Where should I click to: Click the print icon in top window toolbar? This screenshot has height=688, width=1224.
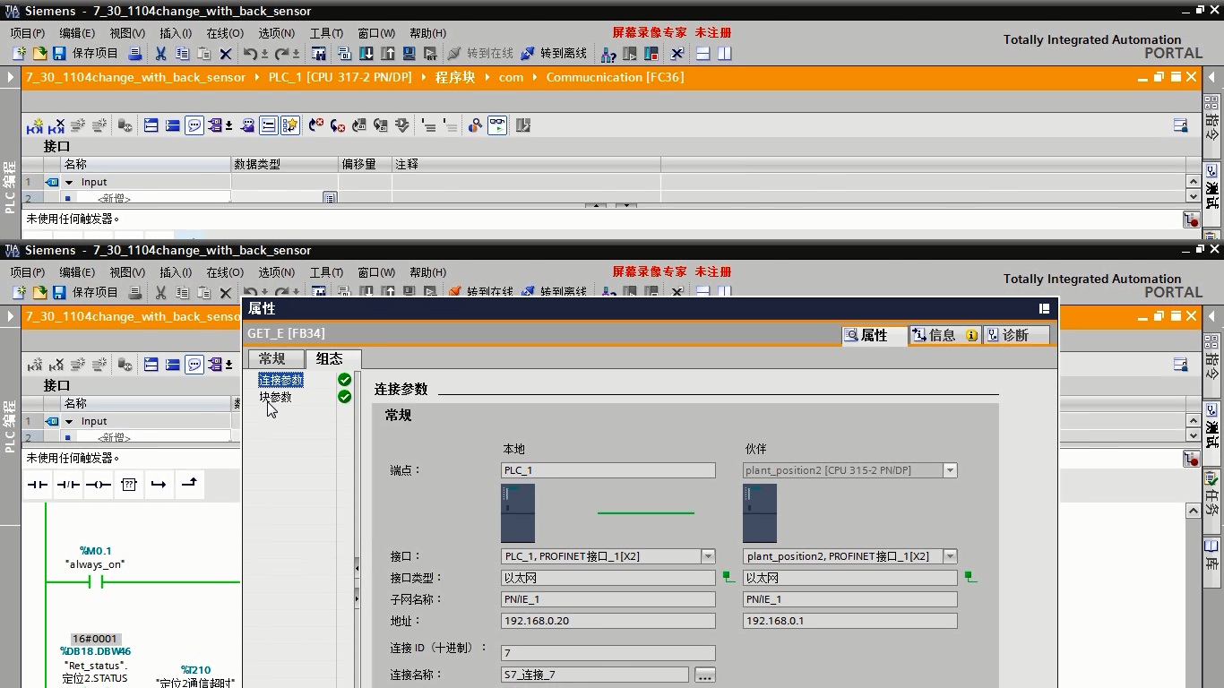coord(135,54)
